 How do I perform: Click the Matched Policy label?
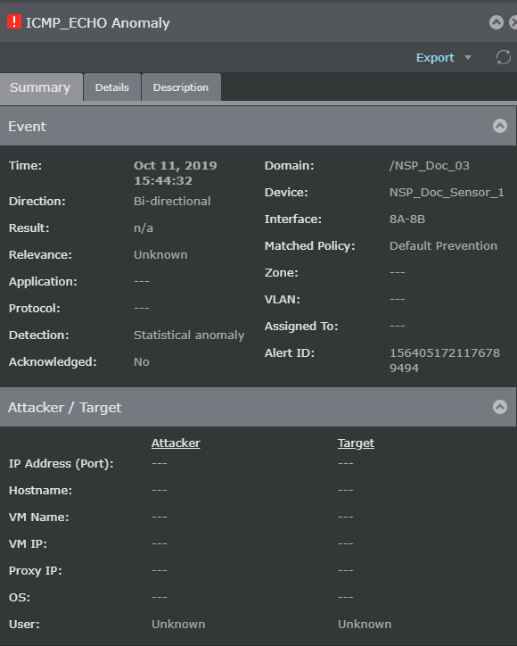(309, 246)
